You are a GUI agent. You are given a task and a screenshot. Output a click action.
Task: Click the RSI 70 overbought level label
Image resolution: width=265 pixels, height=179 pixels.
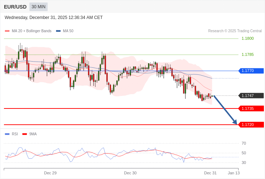(x=244, y=143)
